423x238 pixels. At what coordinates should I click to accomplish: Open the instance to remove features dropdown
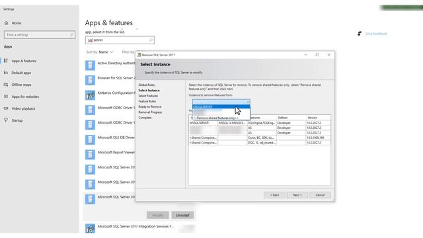[x=248, y=102]
